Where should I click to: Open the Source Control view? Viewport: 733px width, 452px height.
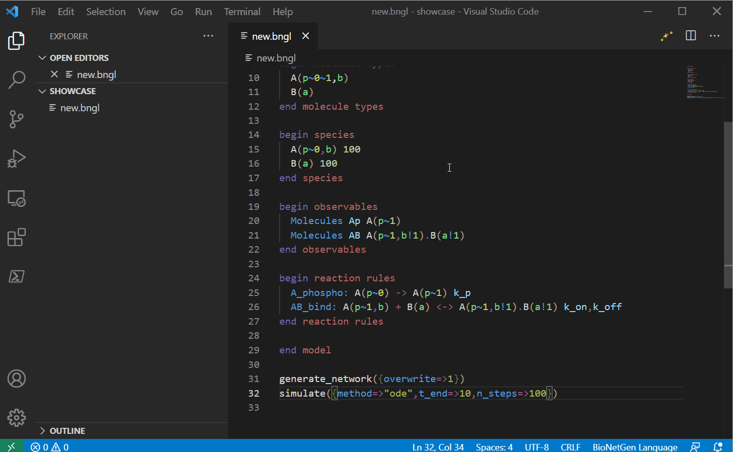tap(17, 119)
